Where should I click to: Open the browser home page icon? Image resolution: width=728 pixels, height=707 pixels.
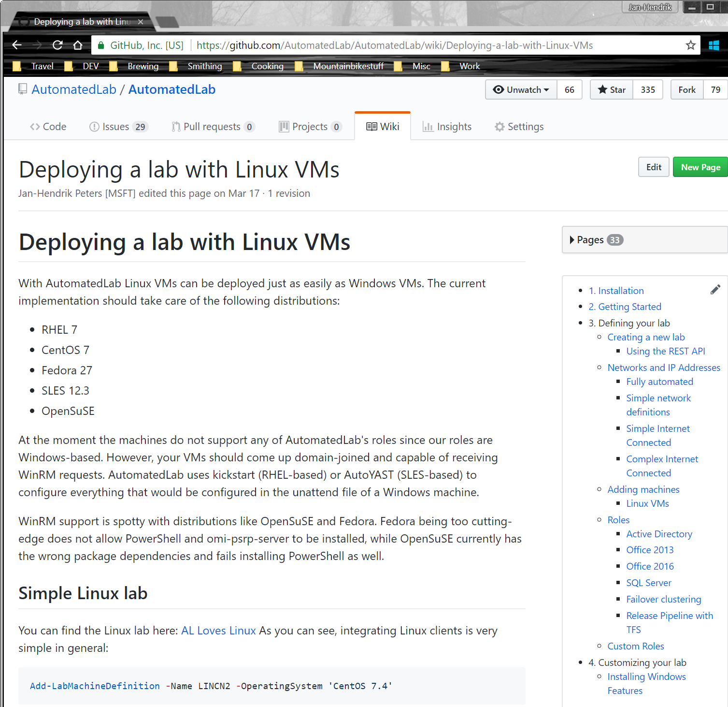[x=78, y=45]
